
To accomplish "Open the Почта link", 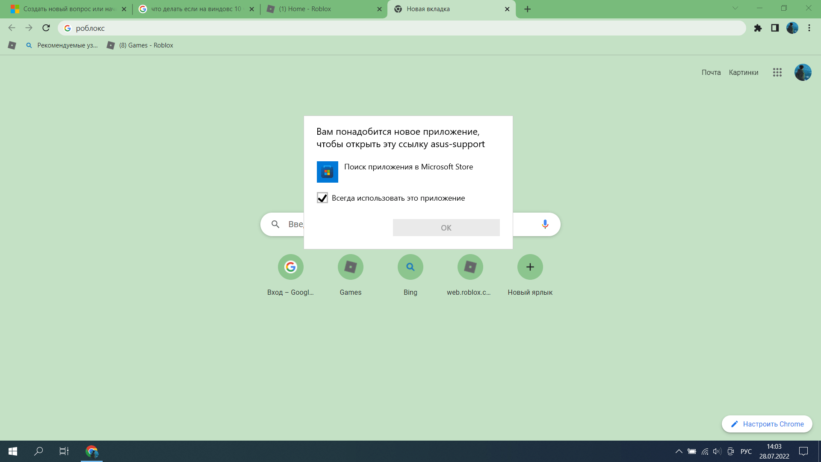I will point(711,72).
